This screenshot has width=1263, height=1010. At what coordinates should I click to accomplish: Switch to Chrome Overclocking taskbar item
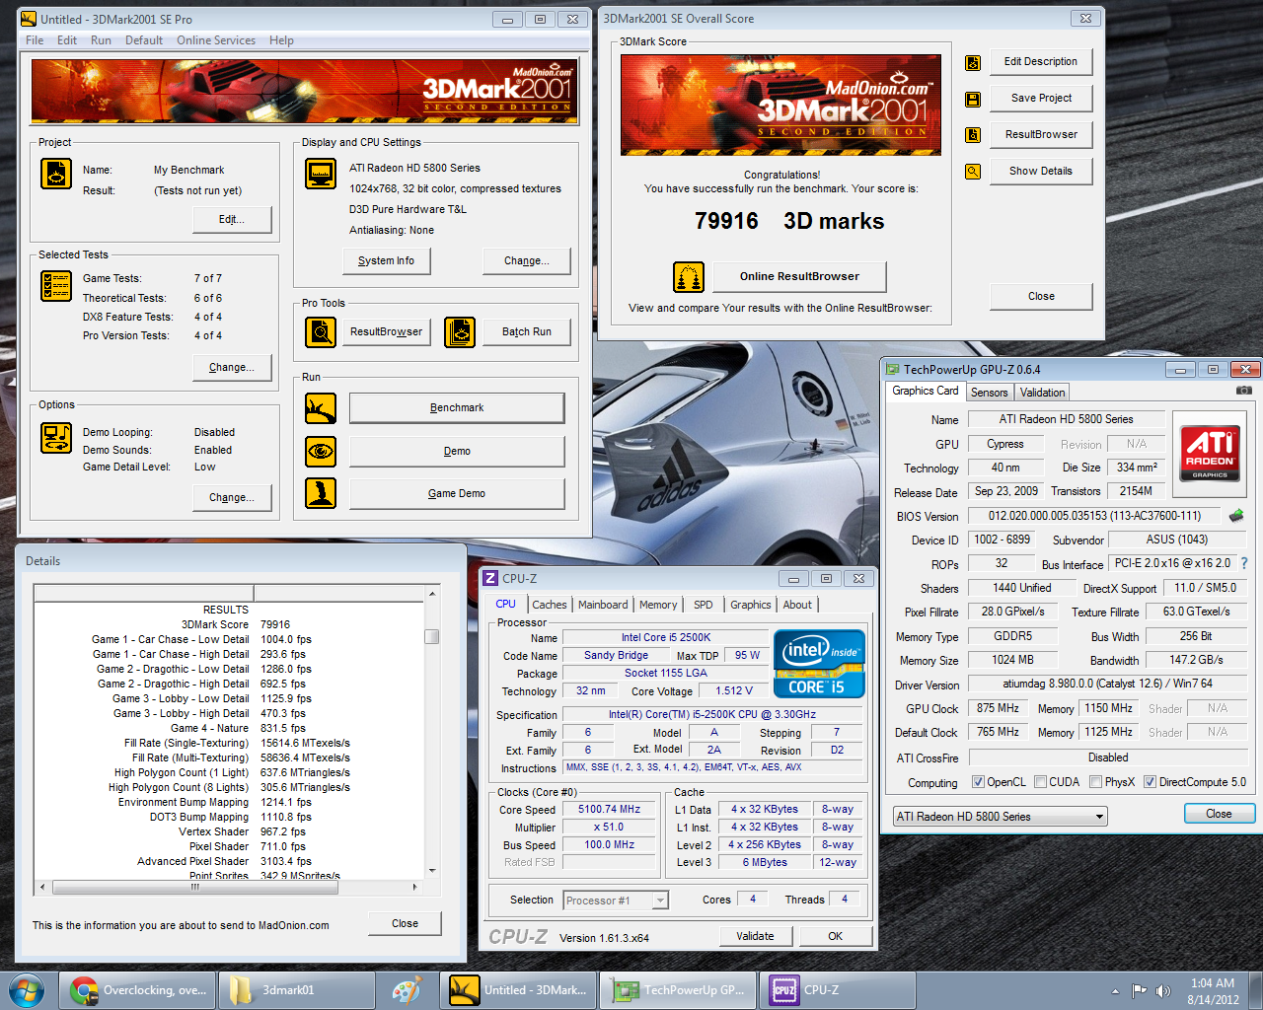[x=139, y=990]
